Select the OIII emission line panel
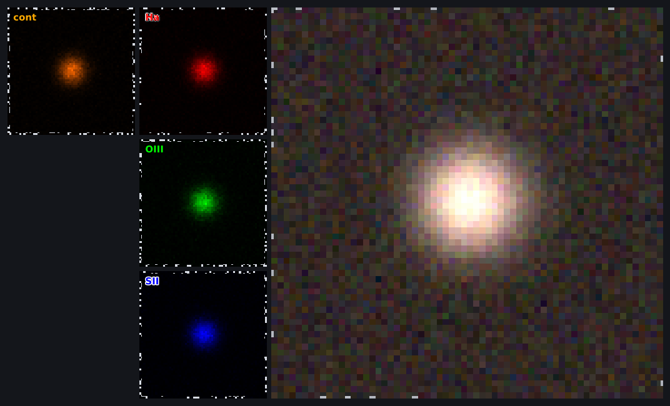The image size is (670, 406). tap(203, 203)
